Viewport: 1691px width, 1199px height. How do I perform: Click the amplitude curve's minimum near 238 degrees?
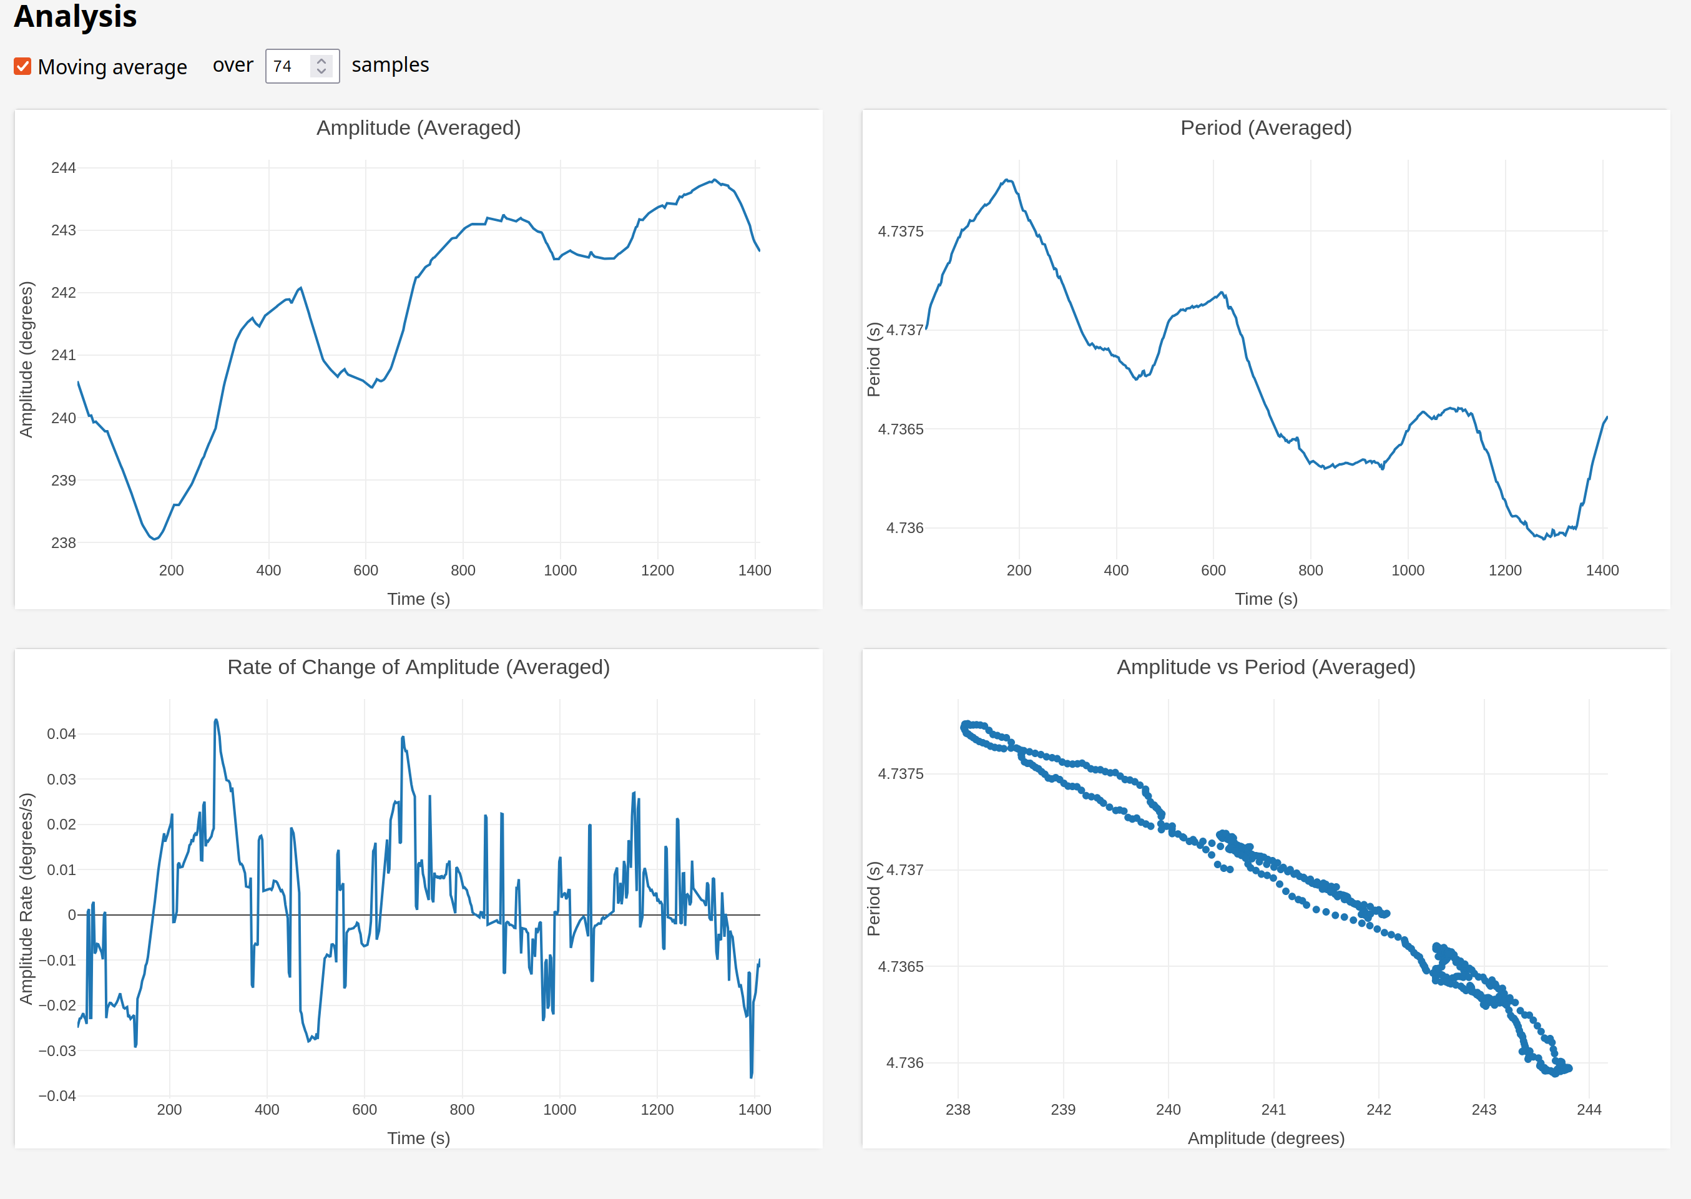click(154, 539)
